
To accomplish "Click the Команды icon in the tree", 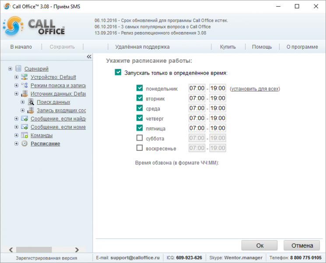I will [25, 135].
